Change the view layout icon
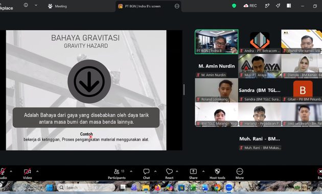The image size is (322, 194). pos(289,6)
